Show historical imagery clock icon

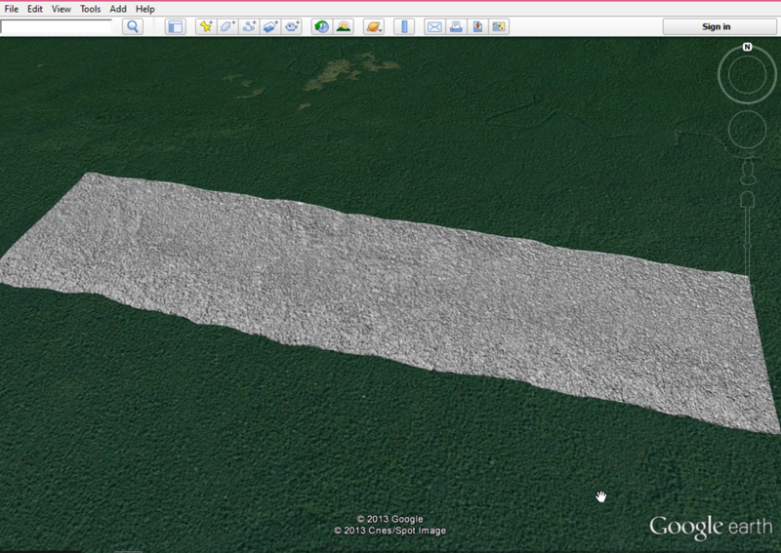[321, 26]
